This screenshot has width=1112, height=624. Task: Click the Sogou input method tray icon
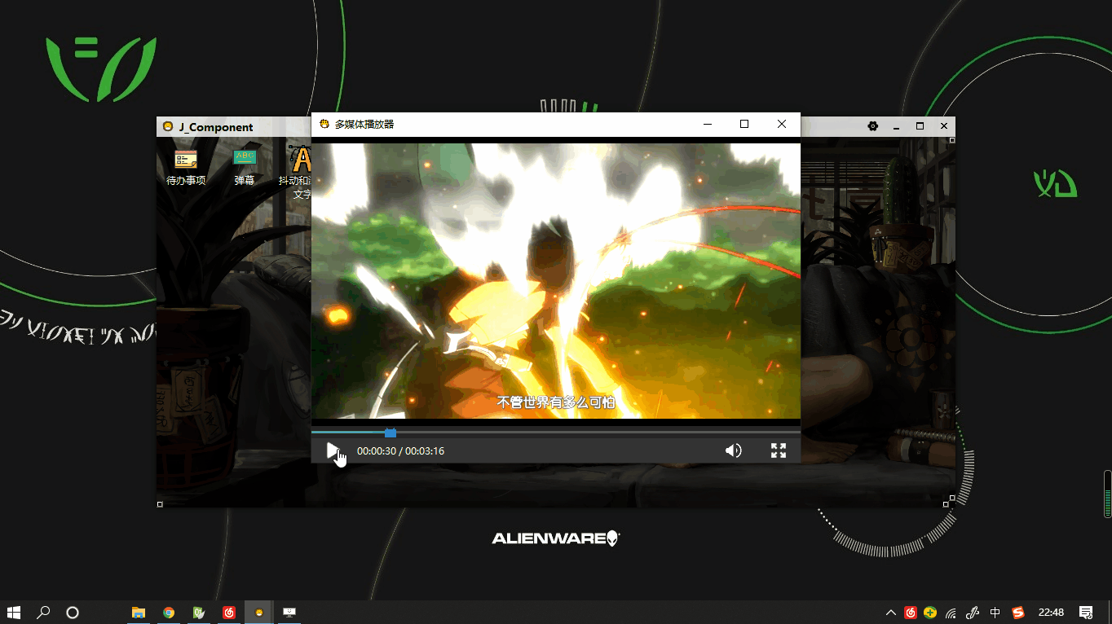click(1017, 613)
